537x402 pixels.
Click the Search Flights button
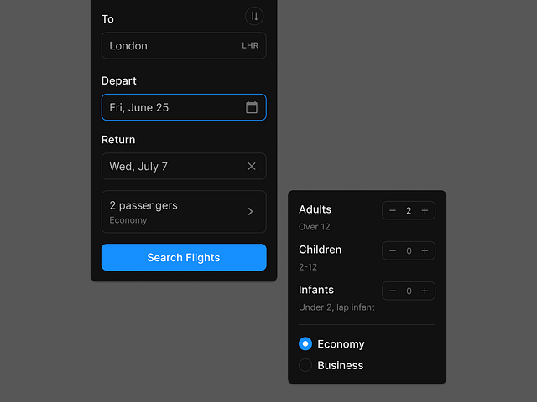184,257
